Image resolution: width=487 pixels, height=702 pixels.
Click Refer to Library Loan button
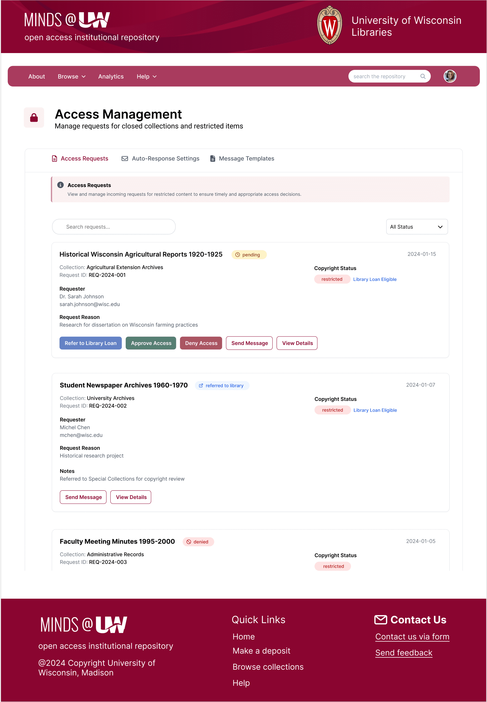pos(90,343)
